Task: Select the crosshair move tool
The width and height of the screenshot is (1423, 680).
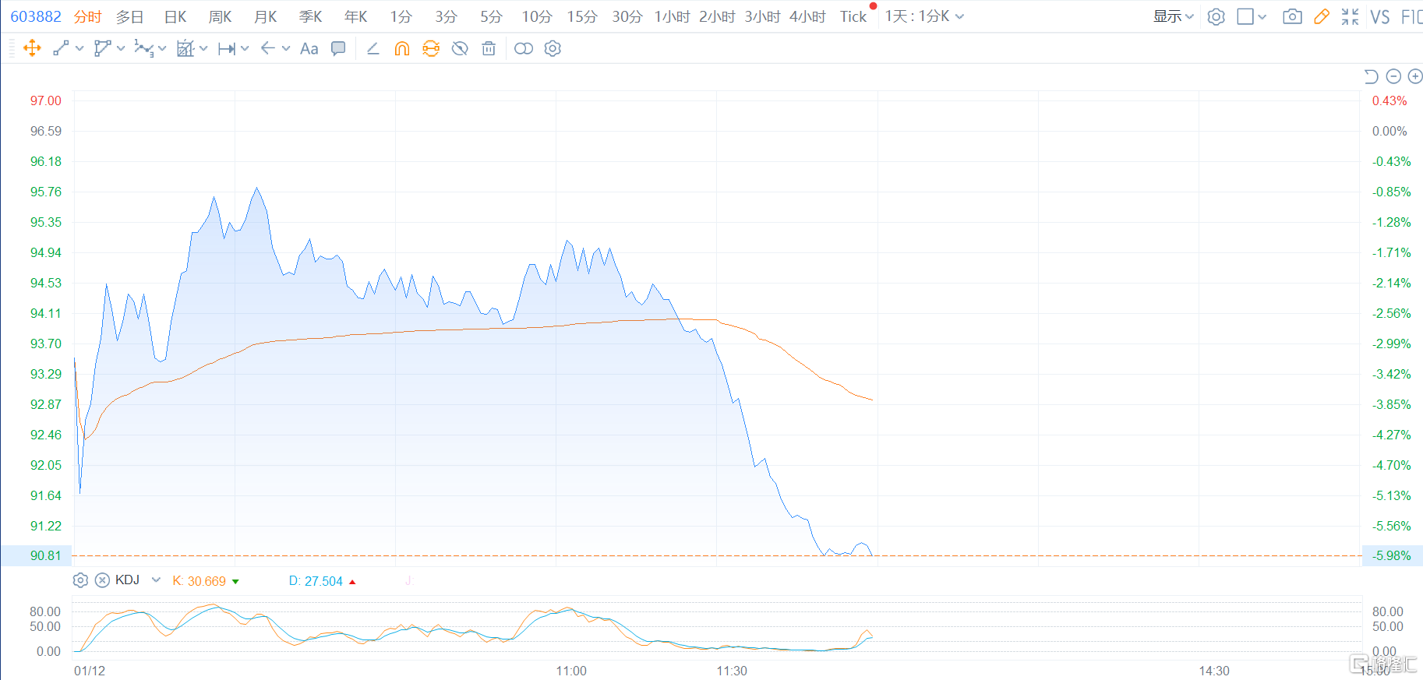Action: 32,48
